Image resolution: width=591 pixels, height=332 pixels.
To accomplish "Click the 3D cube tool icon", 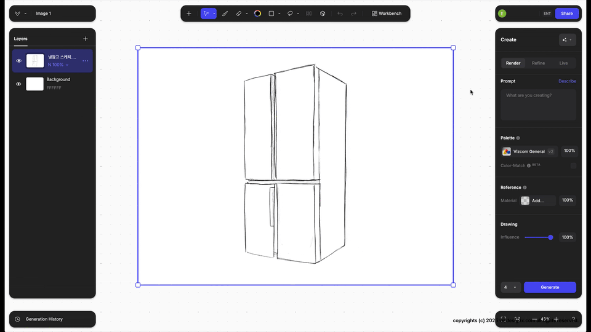I will 323,14.
